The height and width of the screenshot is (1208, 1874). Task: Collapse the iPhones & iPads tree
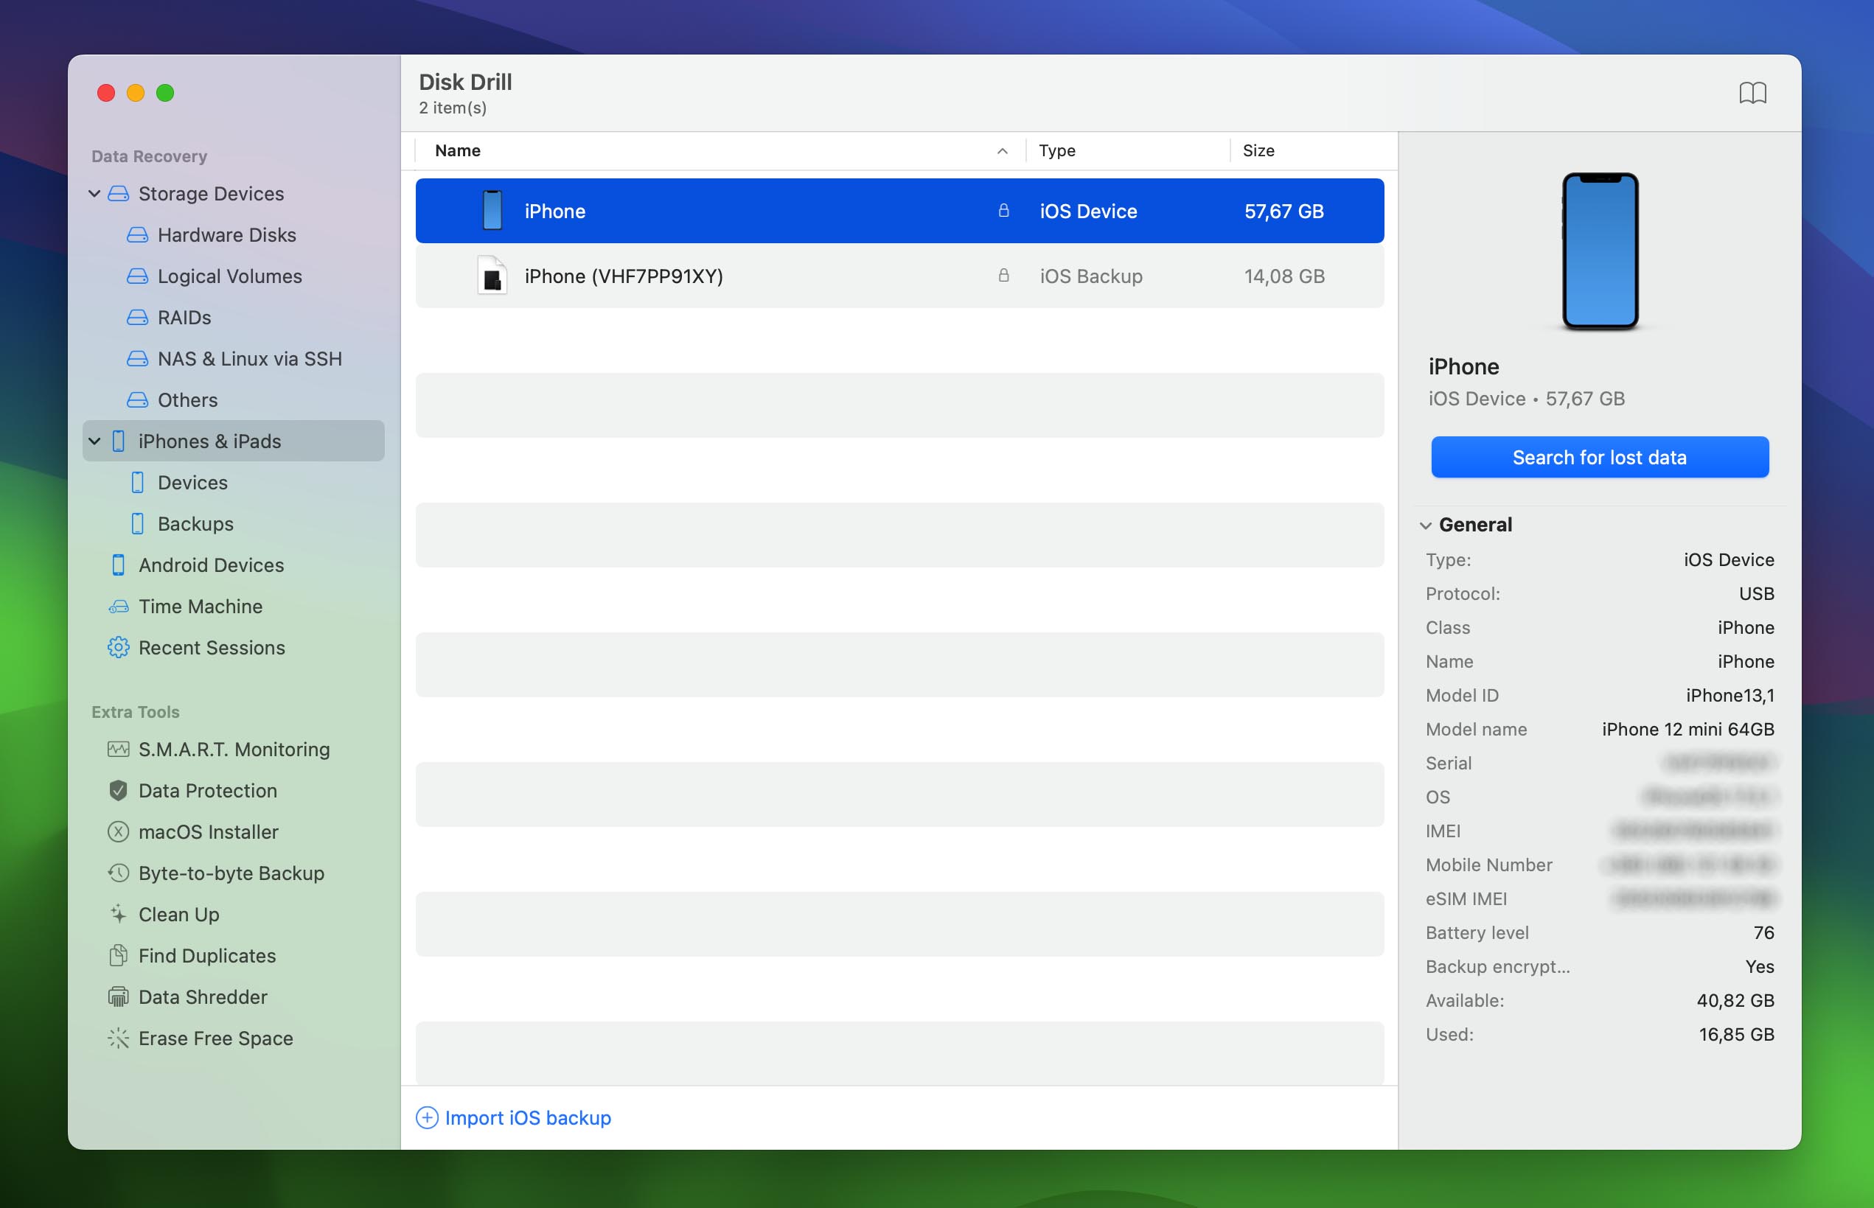click(x=94, y=441)
